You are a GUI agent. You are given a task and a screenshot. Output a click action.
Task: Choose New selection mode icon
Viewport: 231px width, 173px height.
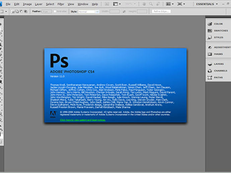[x=13, y=11]
